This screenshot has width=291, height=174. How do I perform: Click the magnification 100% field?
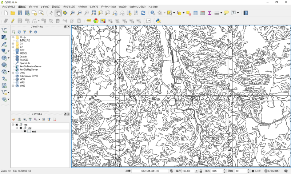click(x=217, y=171)
